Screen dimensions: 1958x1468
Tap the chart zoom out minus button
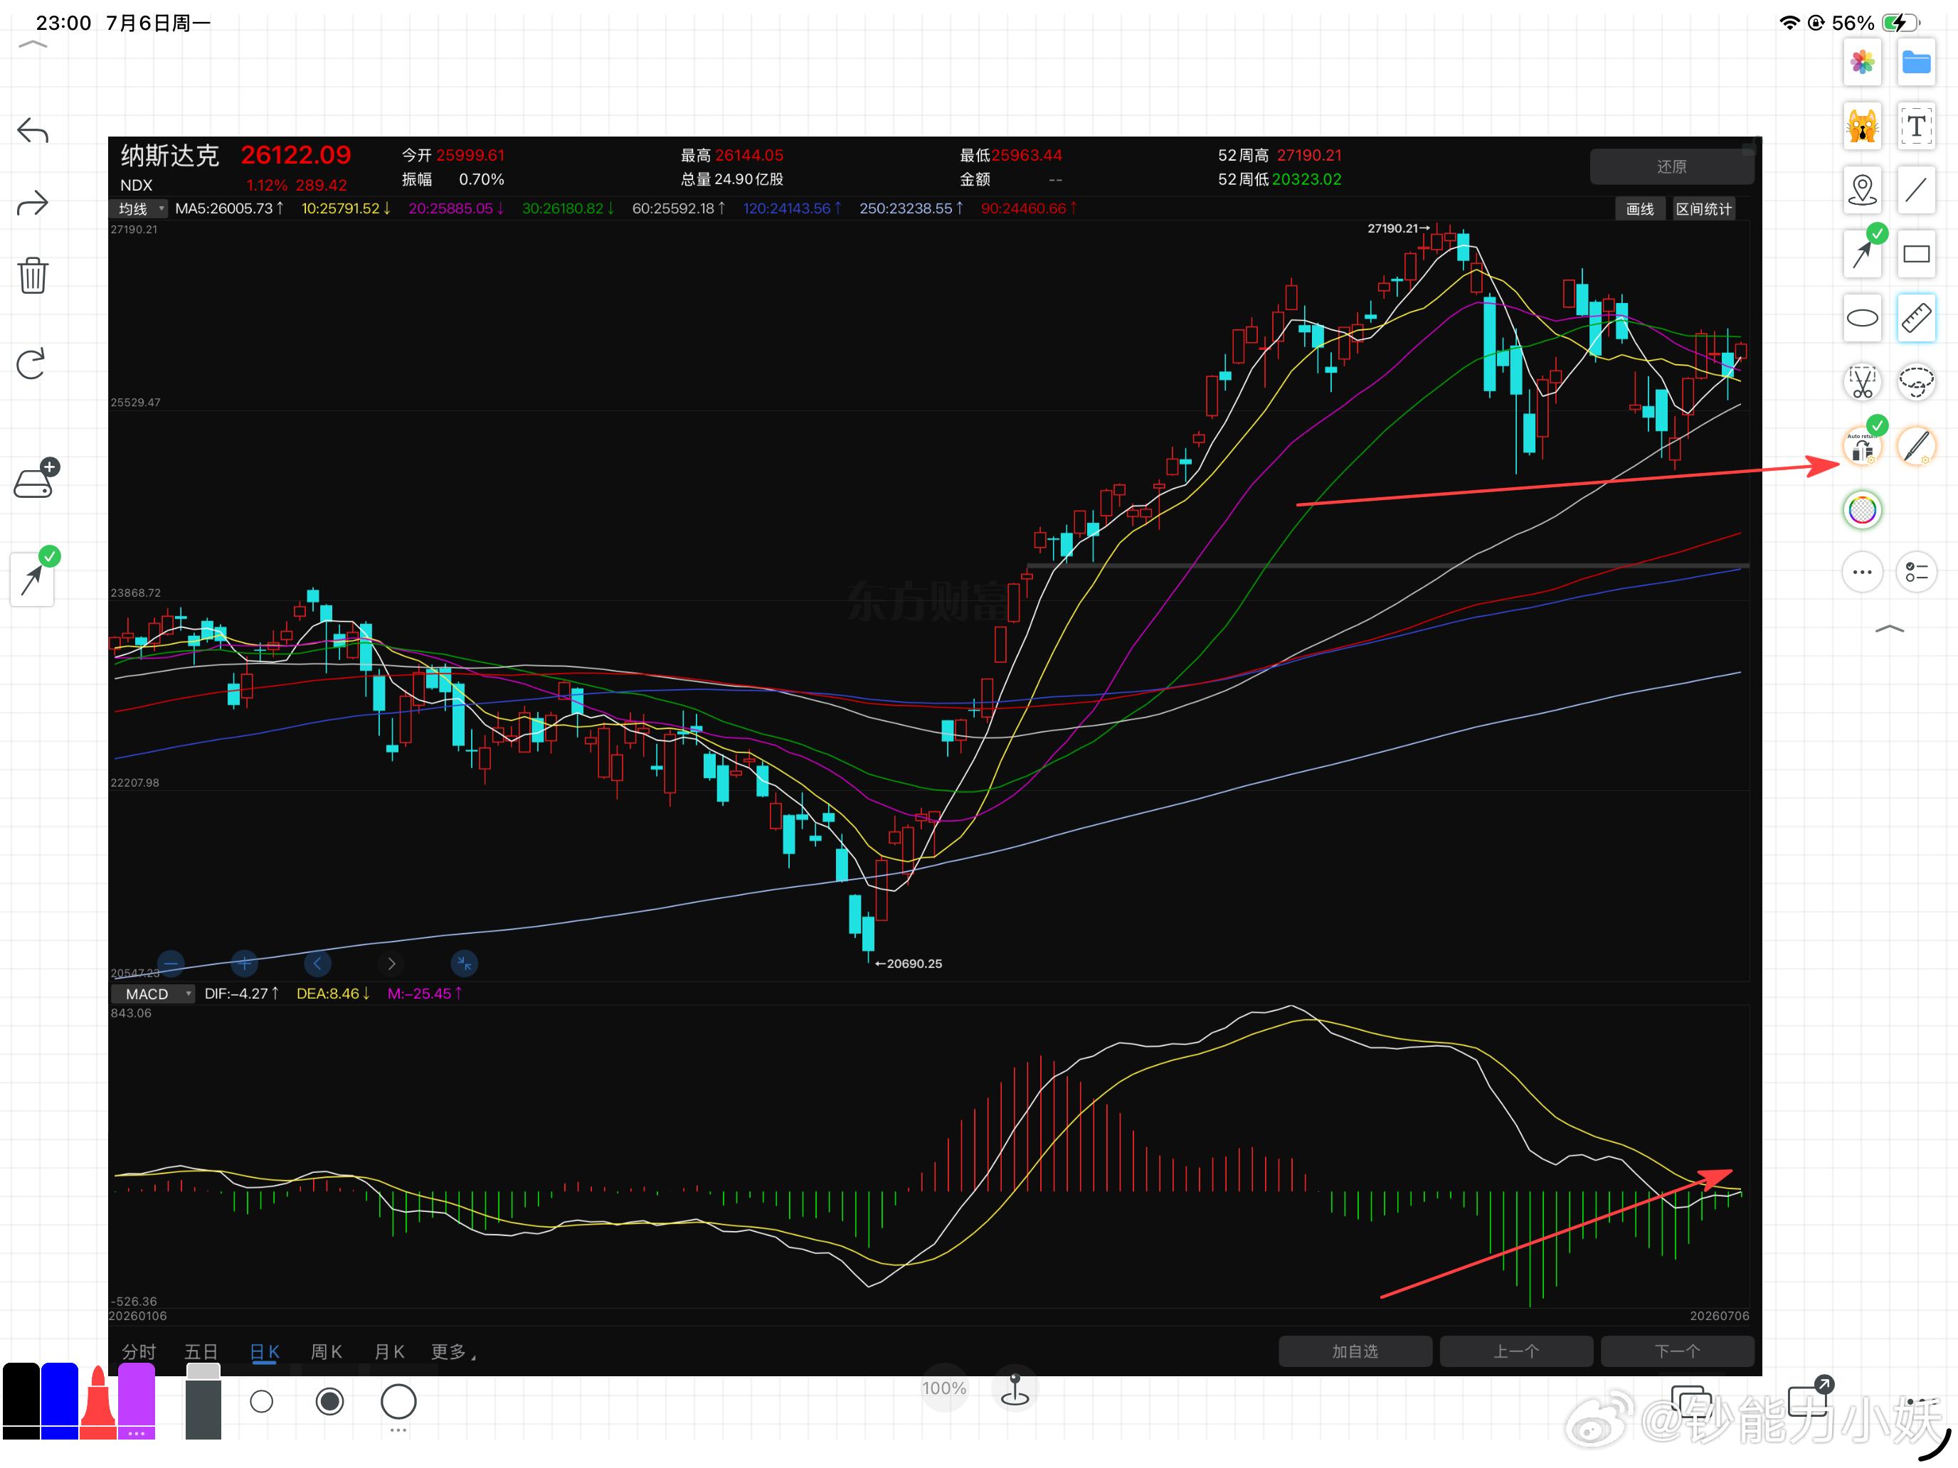click(171, 963)
